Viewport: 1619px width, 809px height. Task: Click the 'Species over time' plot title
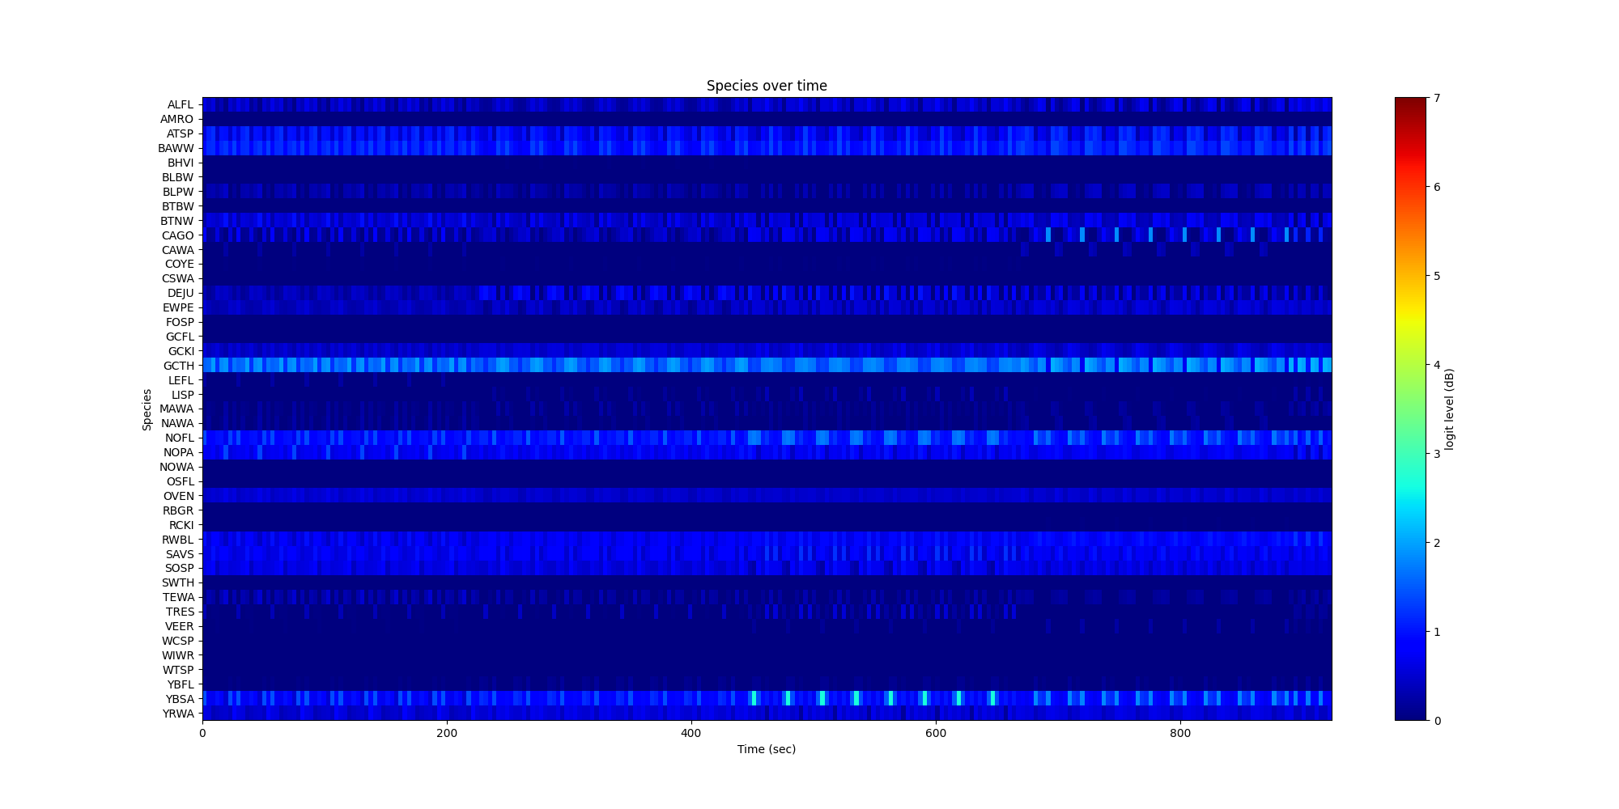(x=766, y=86)
